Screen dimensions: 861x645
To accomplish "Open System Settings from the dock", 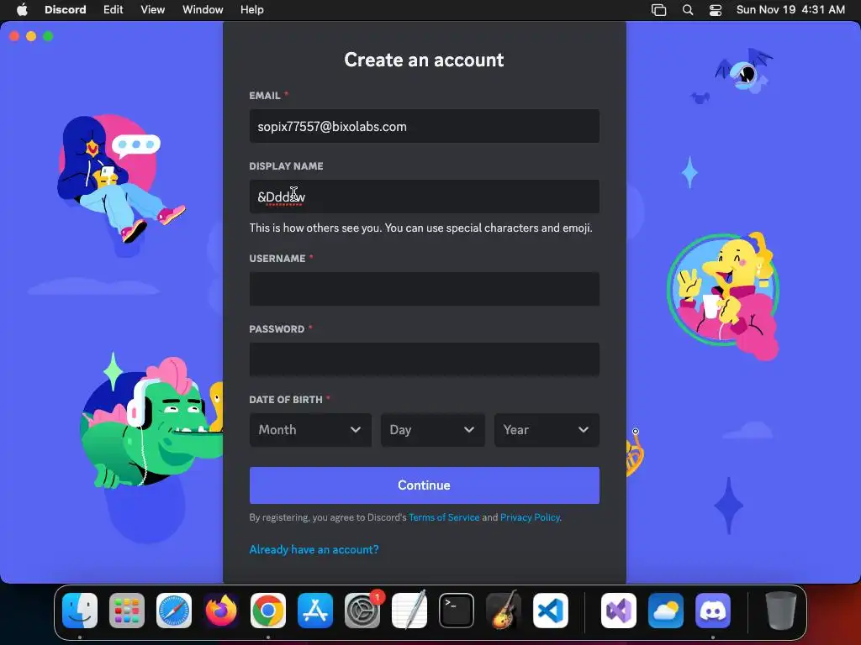I will click(362, 611).
